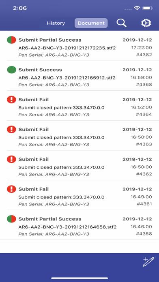Screen dimensions: 159x282
Task: Click the red error icon for #4364
Action: point(11,100)
